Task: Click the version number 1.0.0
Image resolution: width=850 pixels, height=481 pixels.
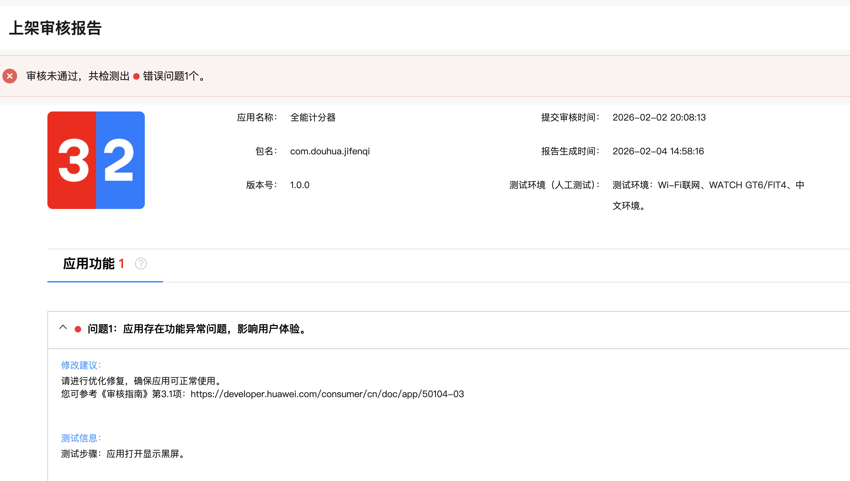Action: pos(300,185)
